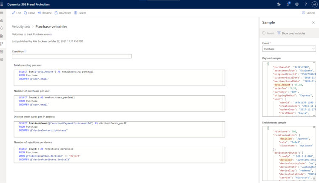This screenshot has width=319, height=183.
Task: Navigate to Velocity sets breadcrumb
Action: click(21, 26)
